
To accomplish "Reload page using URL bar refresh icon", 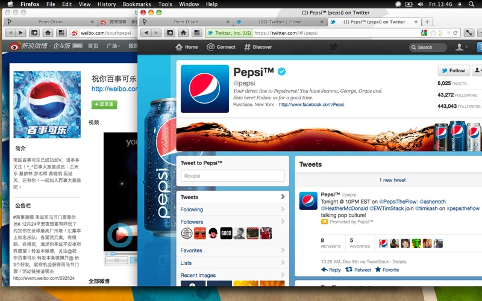I will coord(455,33).
